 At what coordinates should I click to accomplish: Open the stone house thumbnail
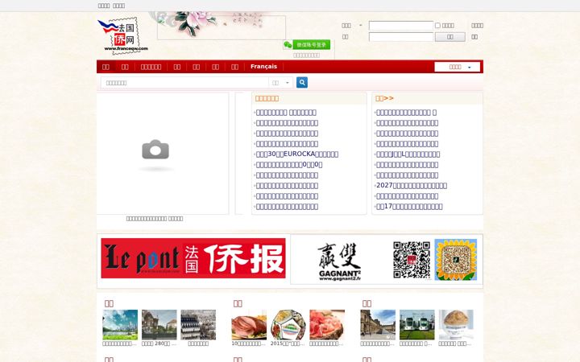coord(159,325)
